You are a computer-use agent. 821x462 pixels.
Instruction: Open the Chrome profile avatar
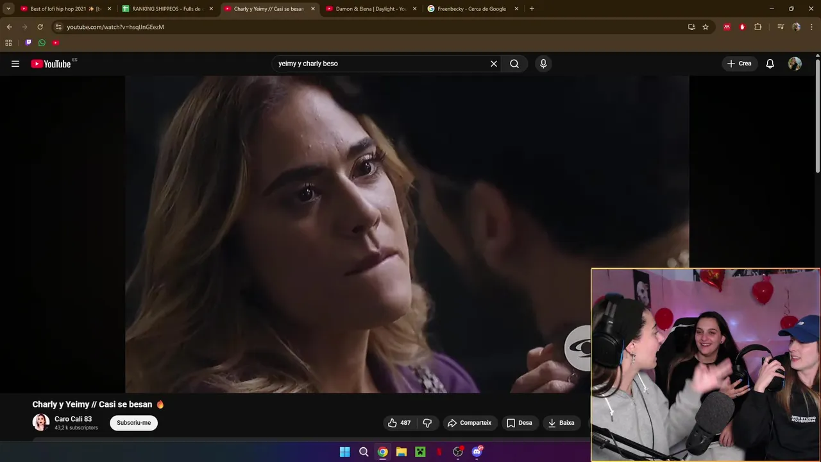796,27
